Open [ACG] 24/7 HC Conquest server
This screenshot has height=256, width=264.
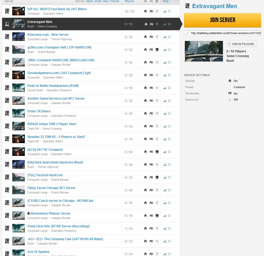[45, 149]
